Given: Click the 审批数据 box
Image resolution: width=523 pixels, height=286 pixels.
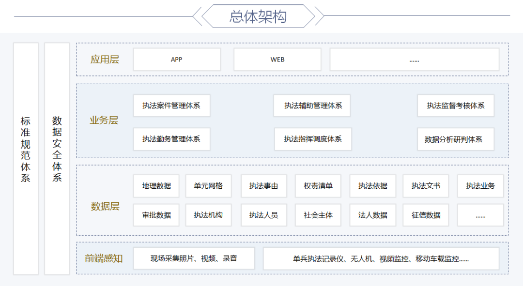Looking at the screenshot, I should (156, 215).
